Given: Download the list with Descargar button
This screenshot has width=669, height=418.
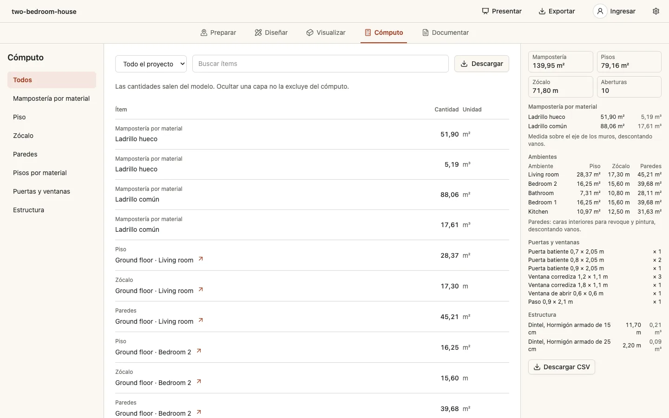Looking at the screenshot, I should click(x=482, y=64).
